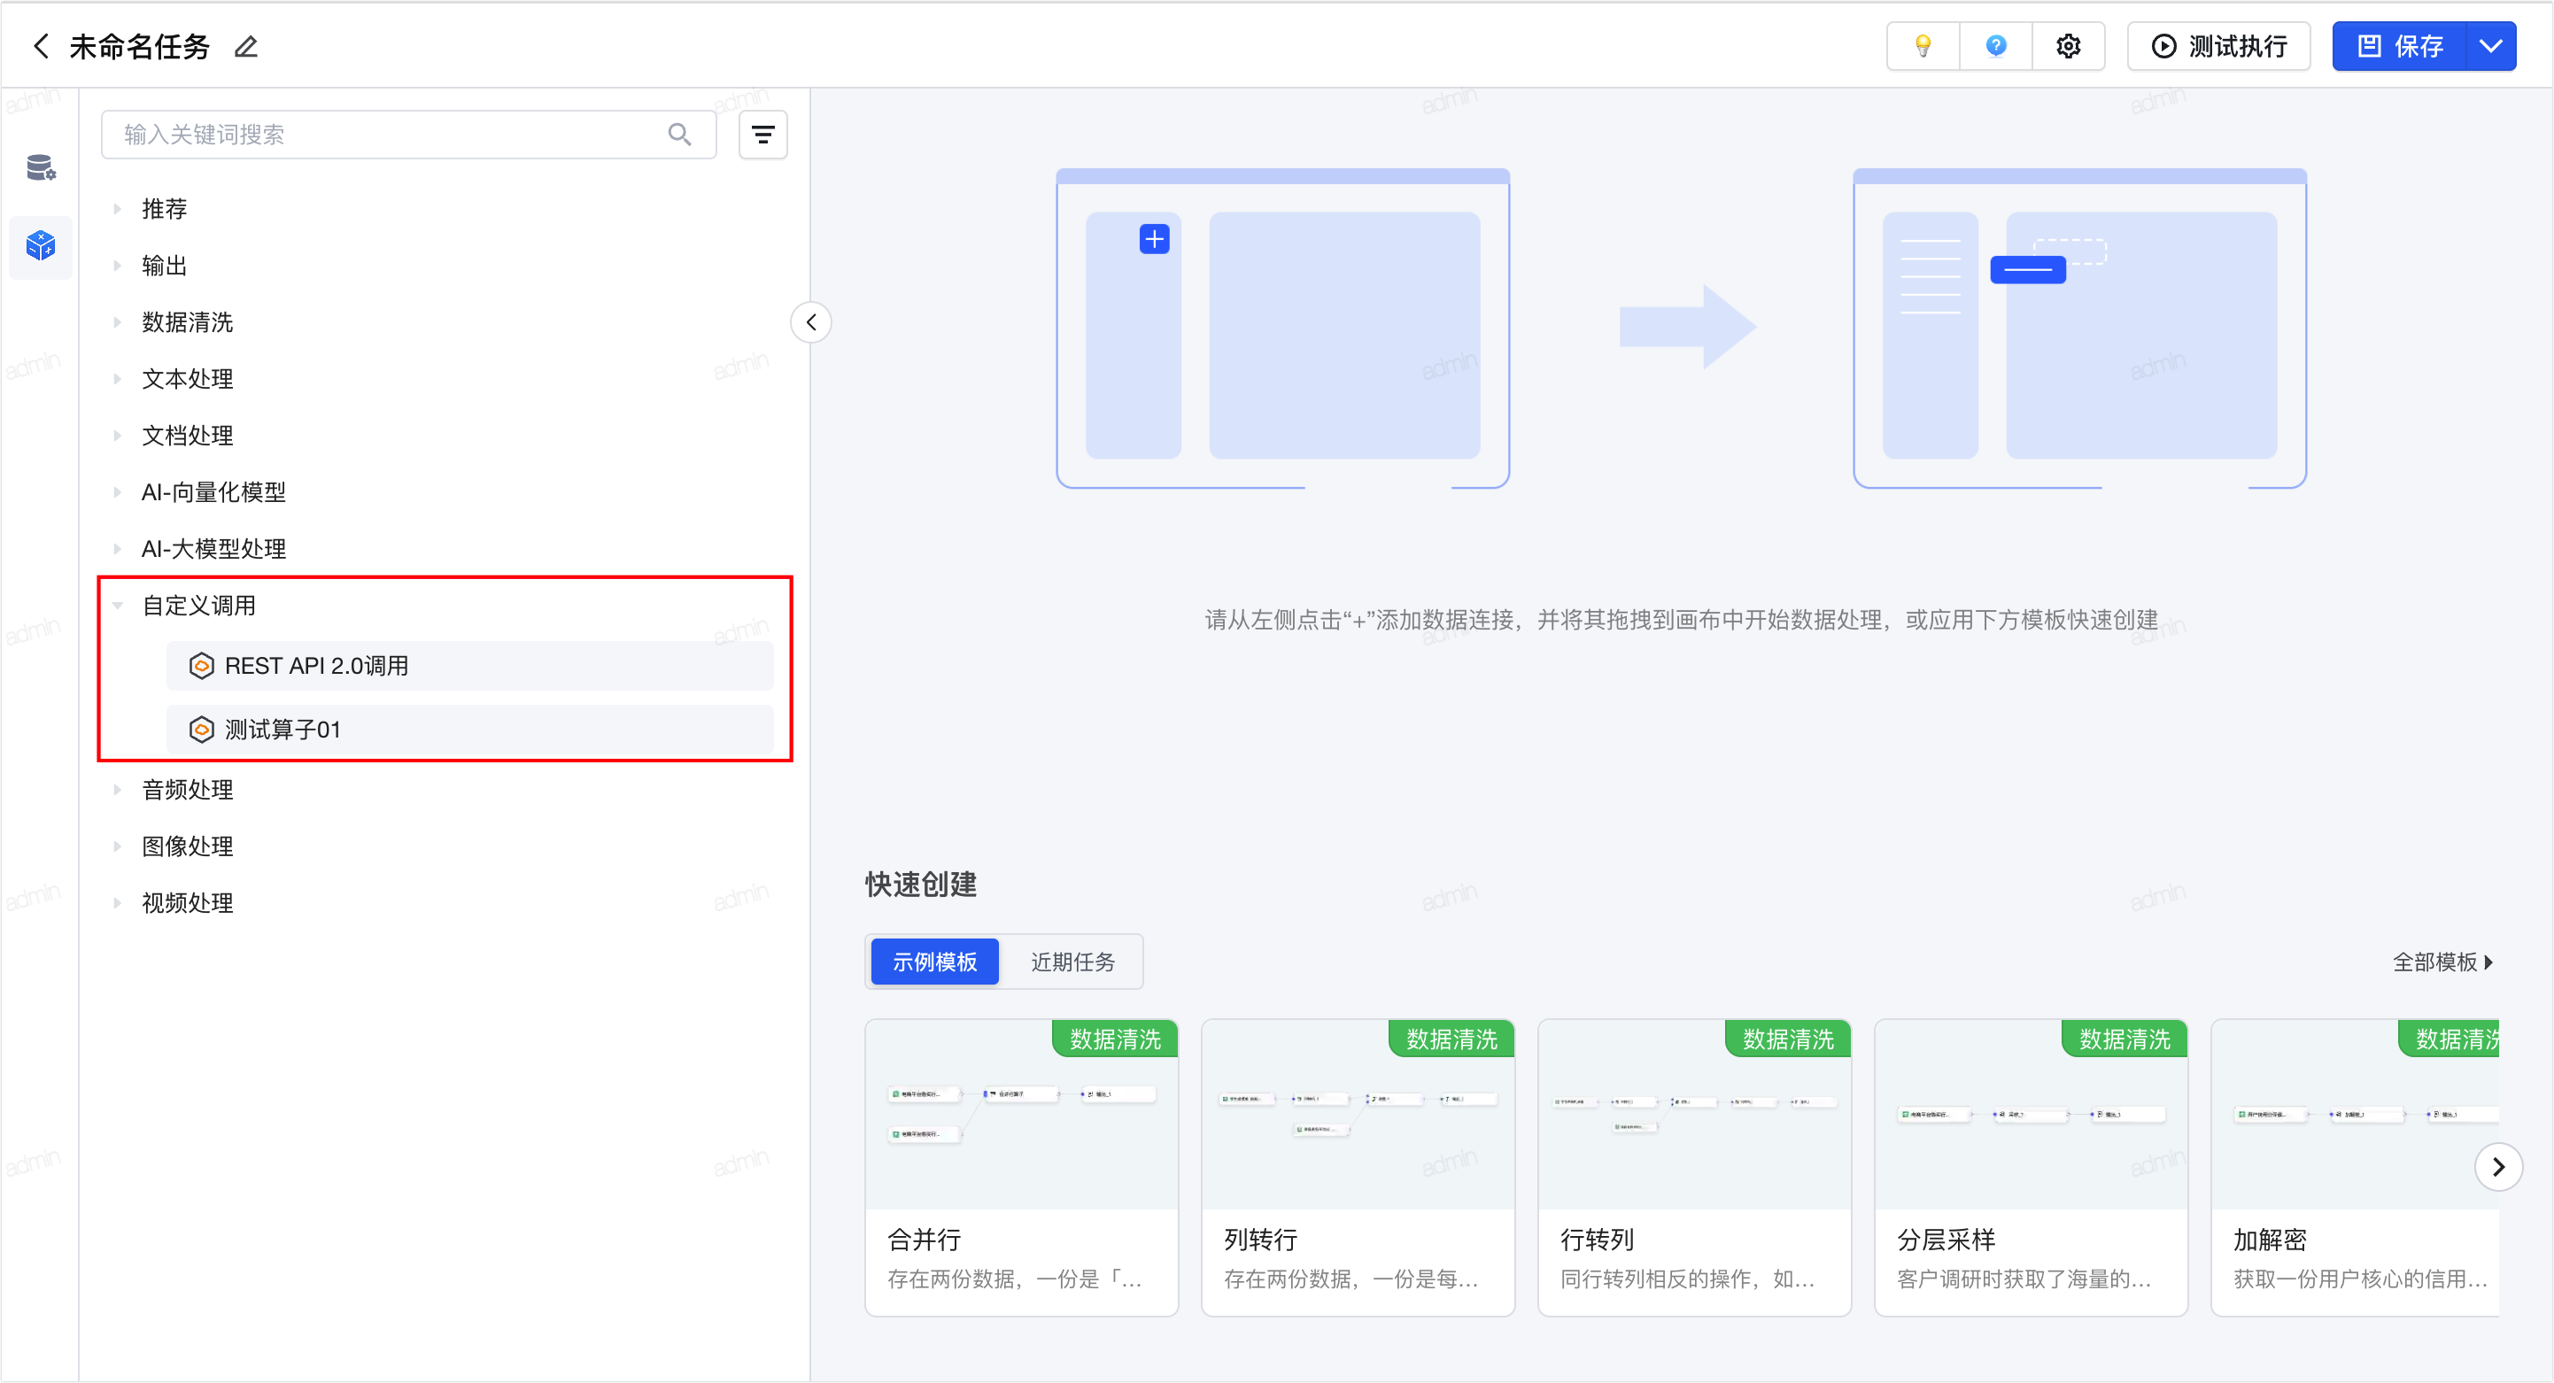
Task: Open the gear settings icon
Action: 2068,47
